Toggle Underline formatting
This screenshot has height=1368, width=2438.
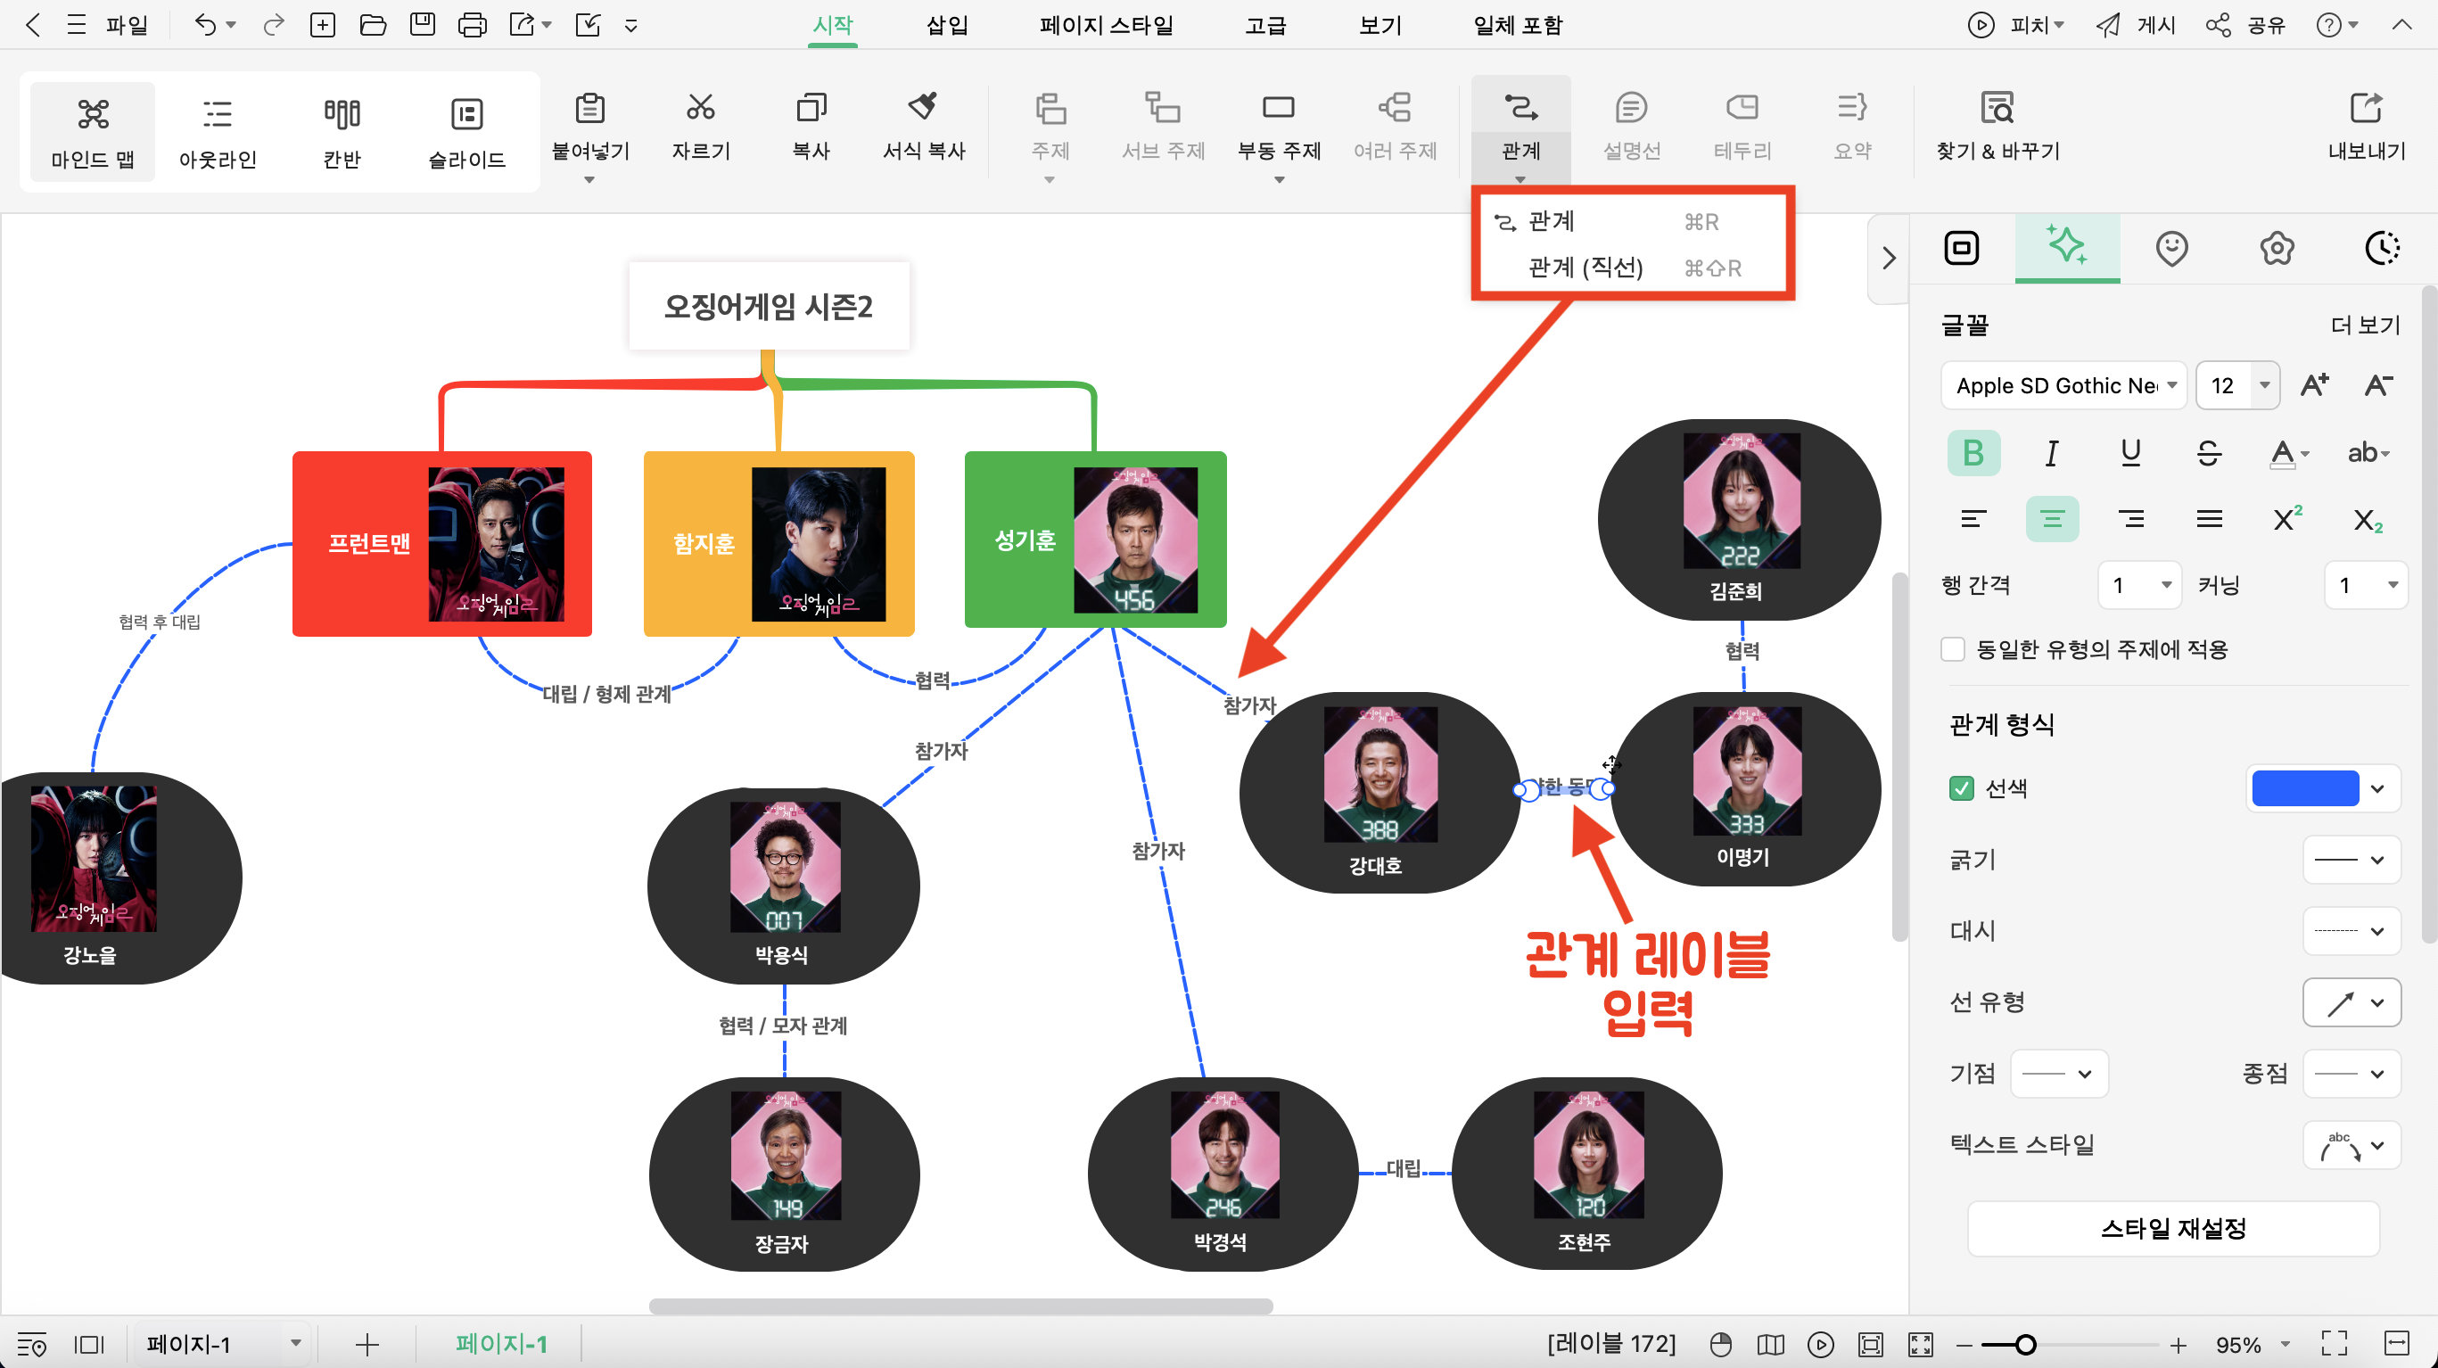click(2130, 454)
